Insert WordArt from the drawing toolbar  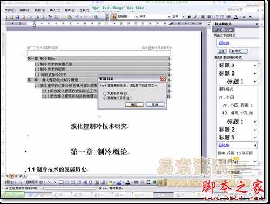point(85,182)
